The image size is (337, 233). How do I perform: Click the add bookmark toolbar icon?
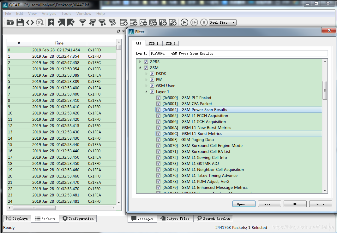pyautogui.click(x=51, y=22)
